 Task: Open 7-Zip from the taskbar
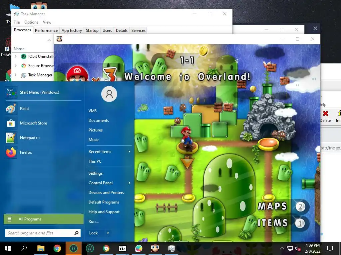123,248
